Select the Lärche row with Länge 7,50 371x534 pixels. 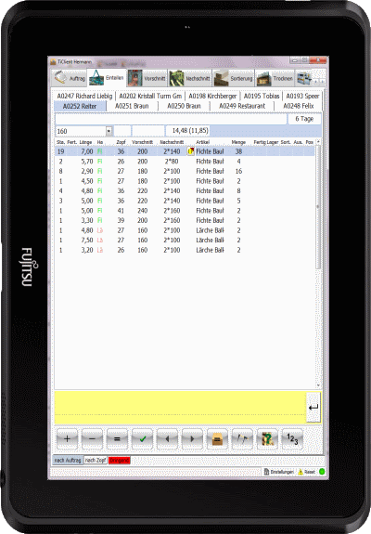click(185, 241)
